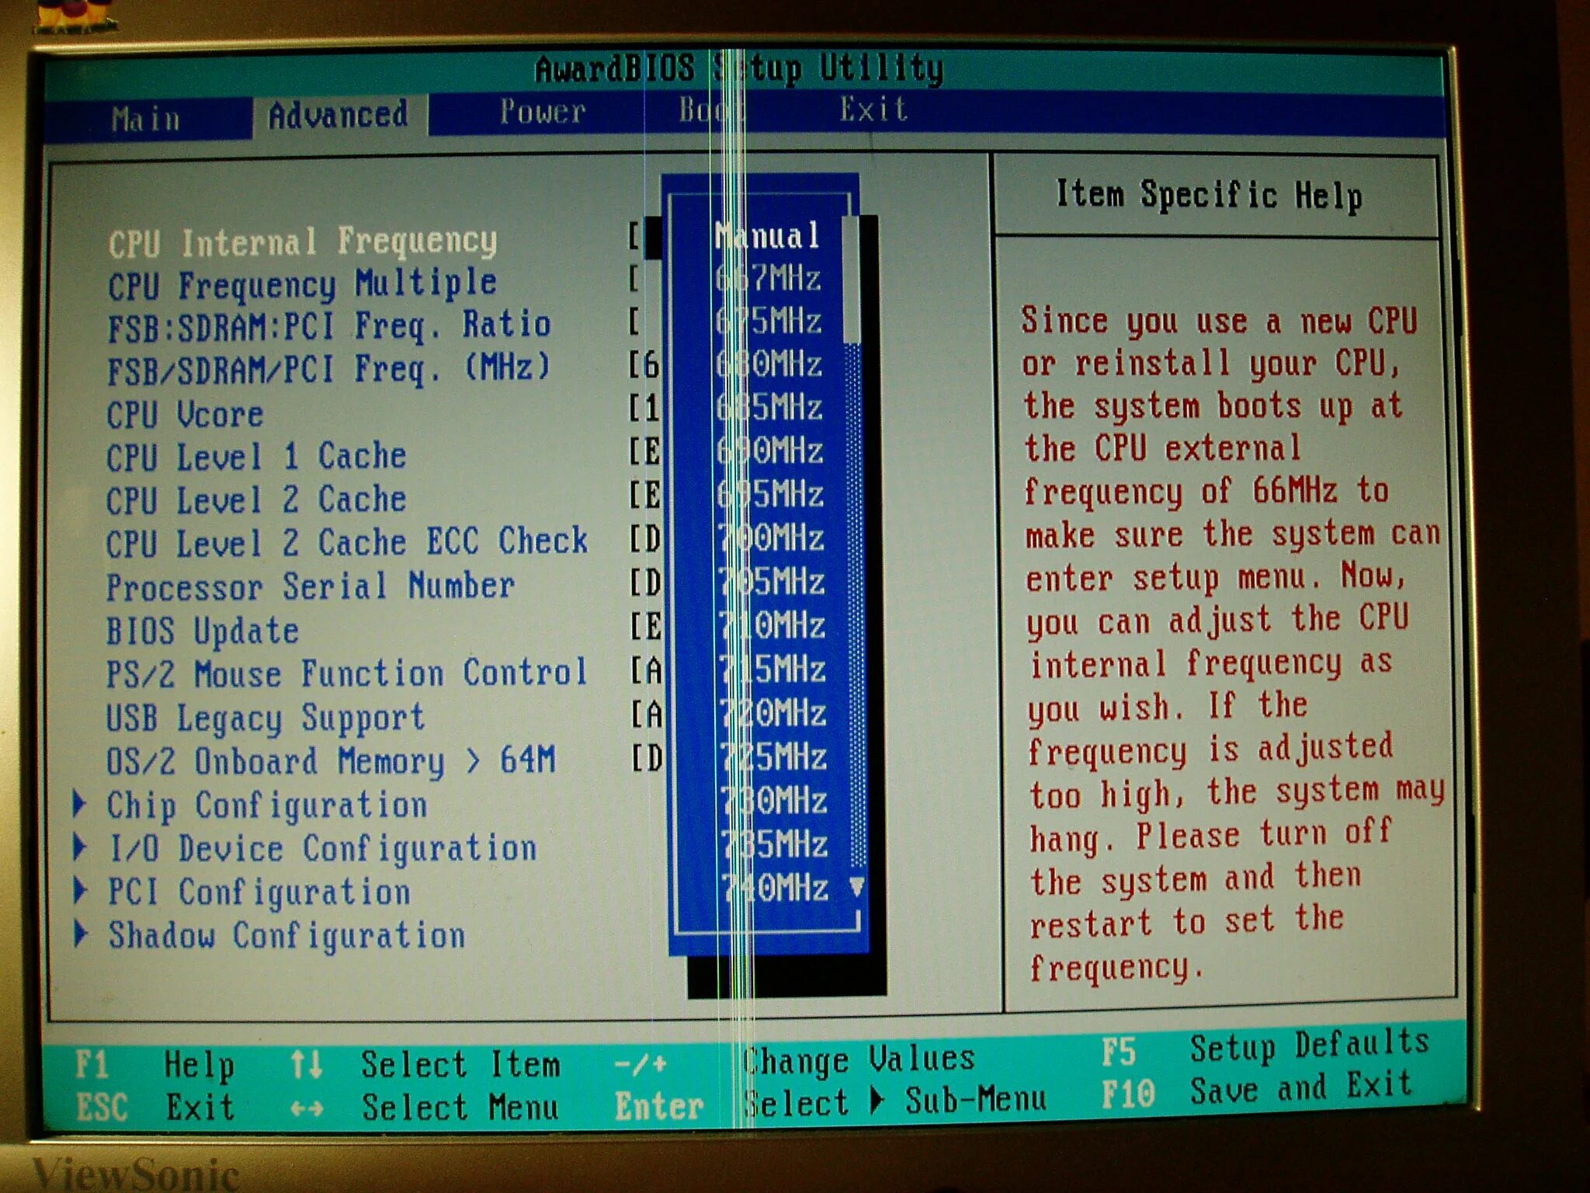The height and width of the screenshot is (1193, 1590).
Task: Choose the 720MHz entry
Action: point(774,713)
